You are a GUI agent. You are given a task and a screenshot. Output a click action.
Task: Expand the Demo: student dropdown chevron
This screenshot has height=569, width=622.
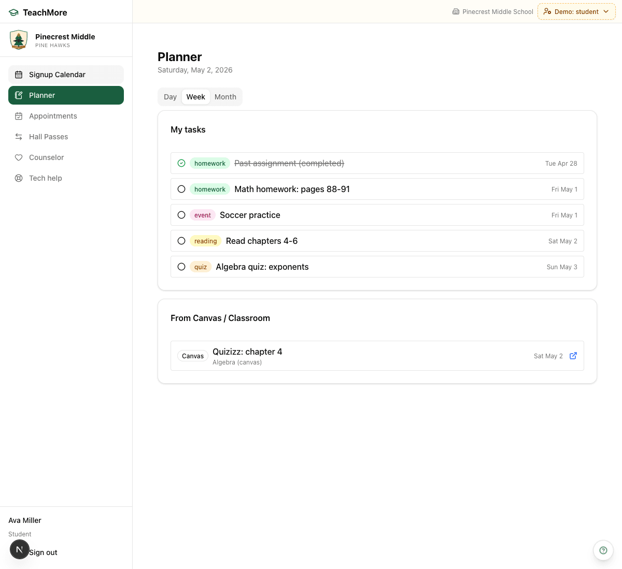click(x=606, y=11)
